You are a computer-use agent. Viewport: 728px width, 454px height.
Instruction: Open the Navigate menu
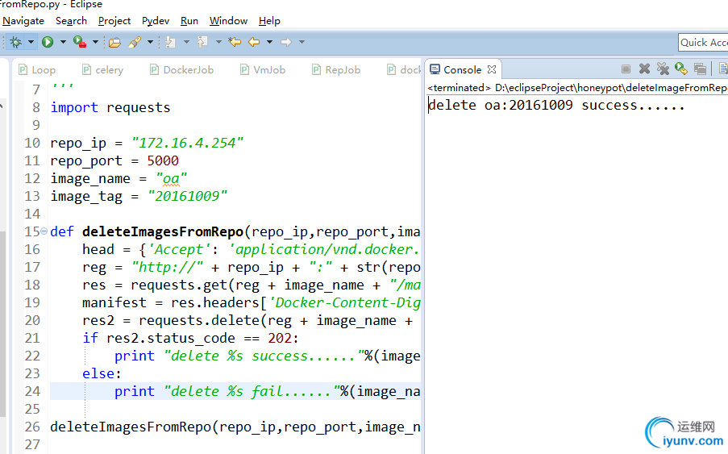tap(23, 21)
